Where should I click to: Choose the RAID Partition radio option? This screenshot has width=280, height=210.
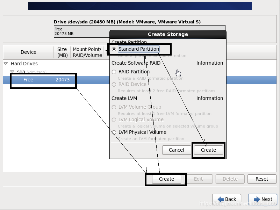tap(114, 72)
